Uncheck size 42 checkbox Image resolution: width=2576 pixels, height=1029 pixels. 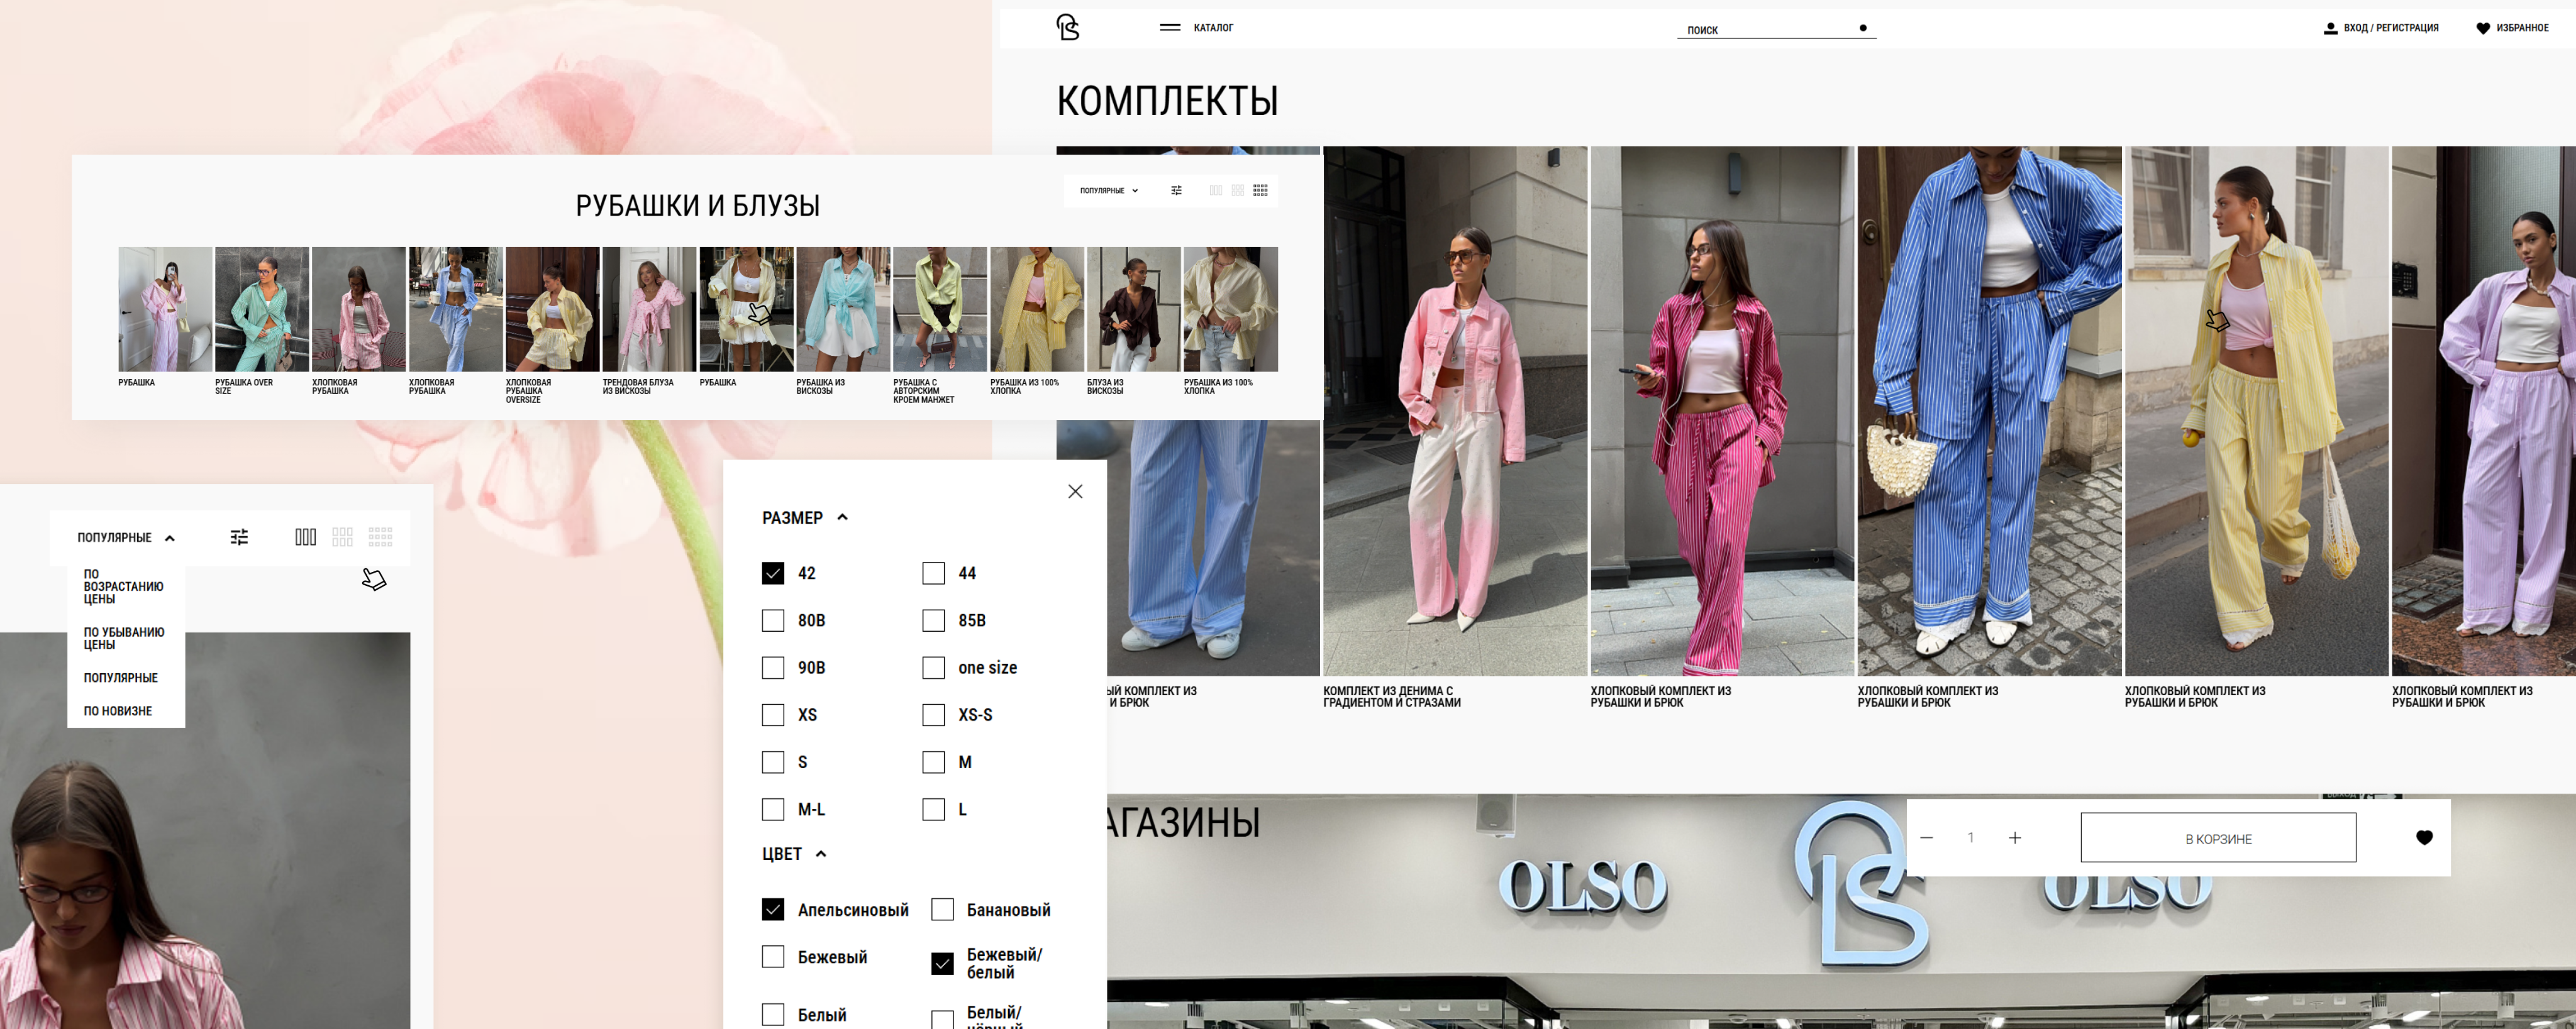[773, 573]
